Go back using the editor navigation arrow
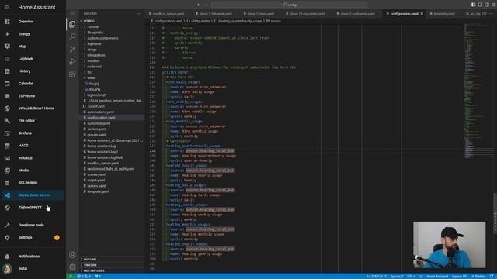 coord(199,5)
